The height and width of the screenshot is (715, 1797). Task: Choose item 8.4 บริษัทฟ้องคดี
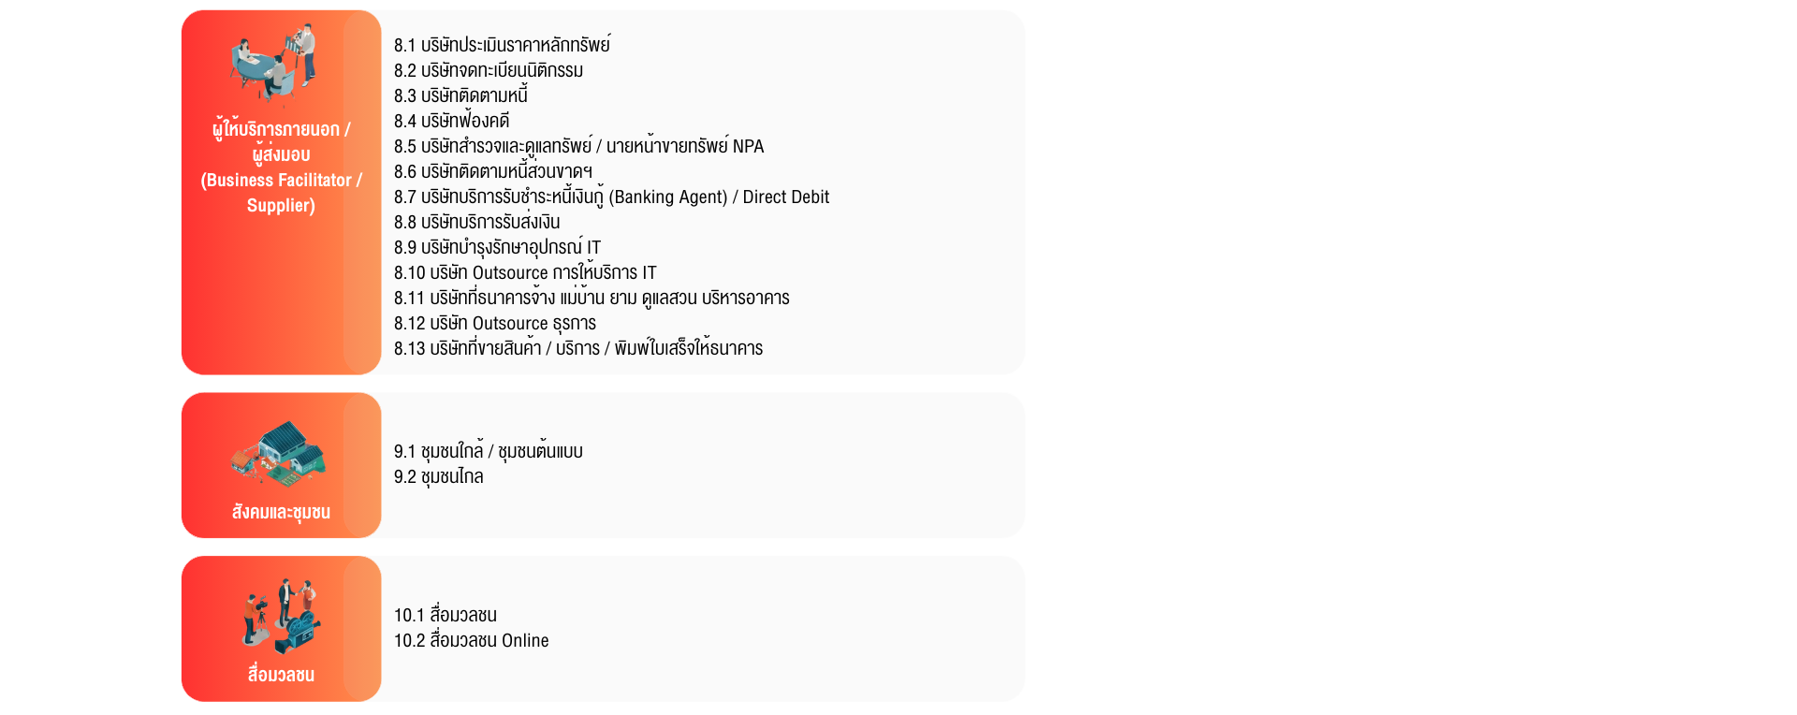[451, 121]
